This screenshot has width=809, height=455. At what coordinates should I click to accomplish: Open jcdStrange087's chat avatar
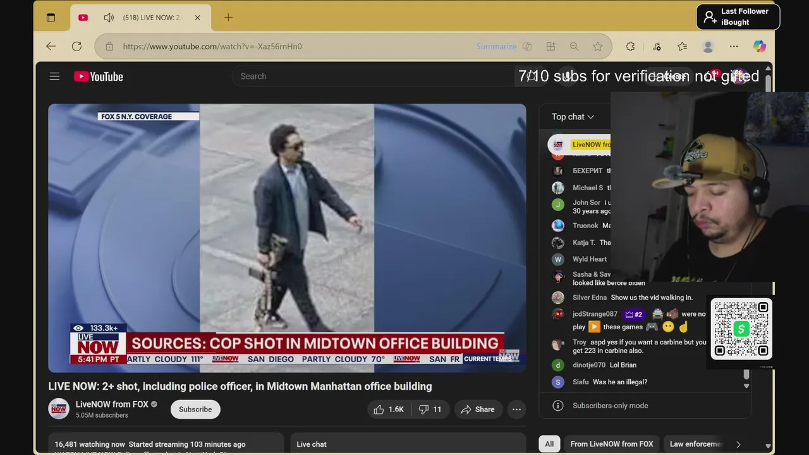coord(557,314)
